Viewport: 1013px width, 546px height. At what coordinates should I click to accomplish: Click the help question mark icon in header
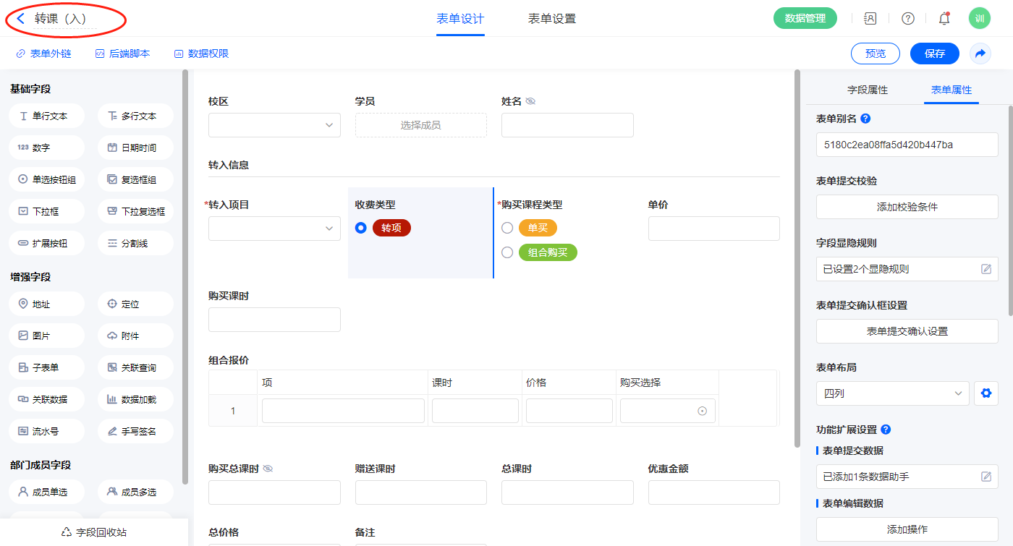pos(907,19)
